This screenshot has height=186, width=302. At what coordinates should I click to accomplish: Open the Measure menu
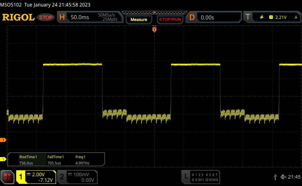139,19
